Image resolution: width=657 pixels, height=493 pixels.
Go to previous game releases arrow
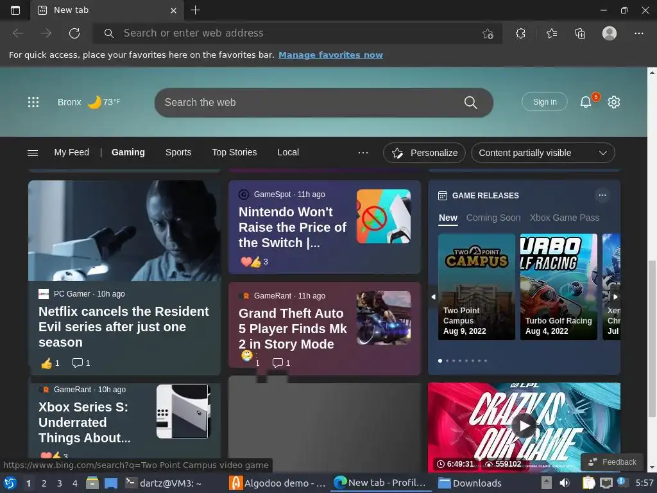433,297
